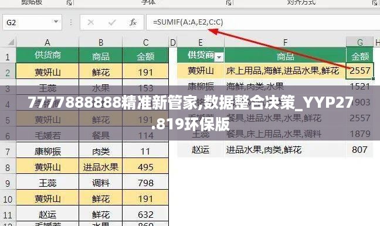Select column F header
This screenshot has height=226, width=380.
(x=285, y=42)
